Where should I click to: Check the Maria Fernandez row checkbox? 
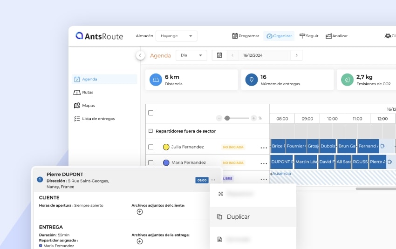click(x=150, y=162)
